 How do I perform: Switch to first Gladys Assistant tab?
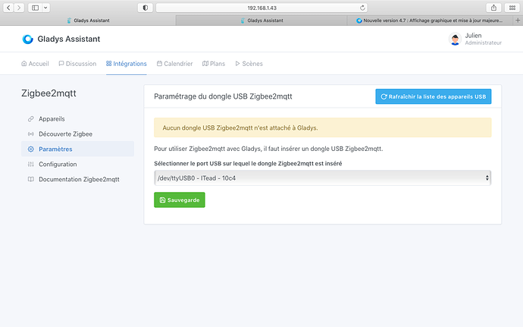click(88, 20)
